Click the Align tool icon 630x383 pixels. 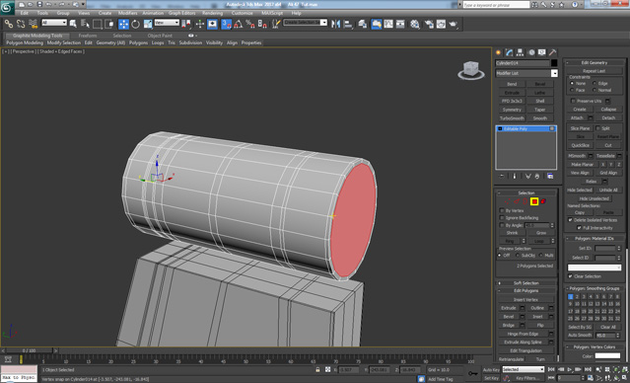[x=348, y=24]
